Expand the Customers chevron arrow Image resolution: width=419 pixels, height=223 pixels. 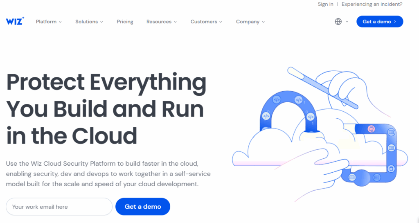pyautogui.click(x=221, y=22)
